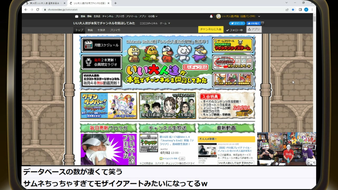Select the トップ channel tab
The height and width of the screenshot is (190, 338).
[79, 30]
